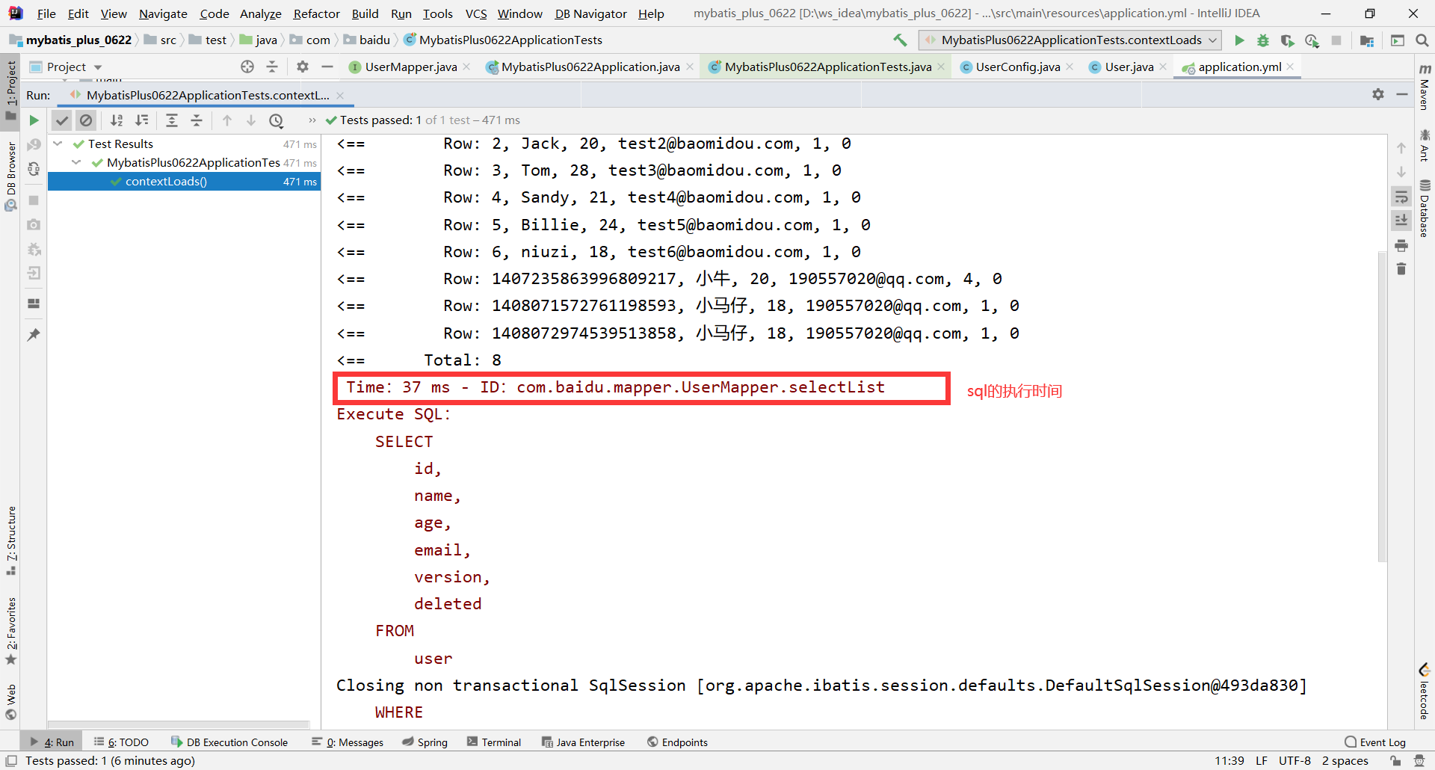Image resolution: width=1435 pixels, height=770 pixels.
Task: Open the run configuration dropdown
Action: tap(1070, 40)
